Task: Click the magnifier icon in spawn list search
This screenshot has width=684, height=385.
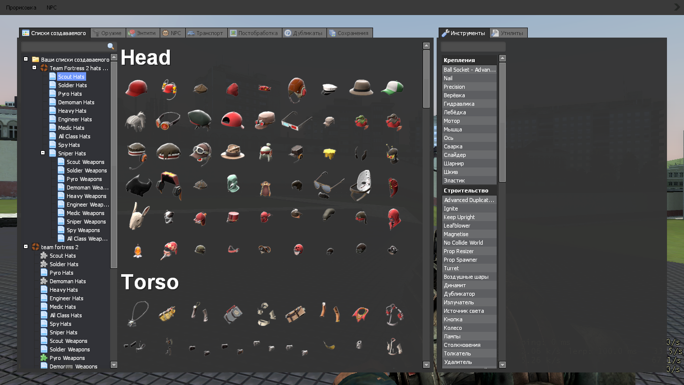Action: [111, 47]
